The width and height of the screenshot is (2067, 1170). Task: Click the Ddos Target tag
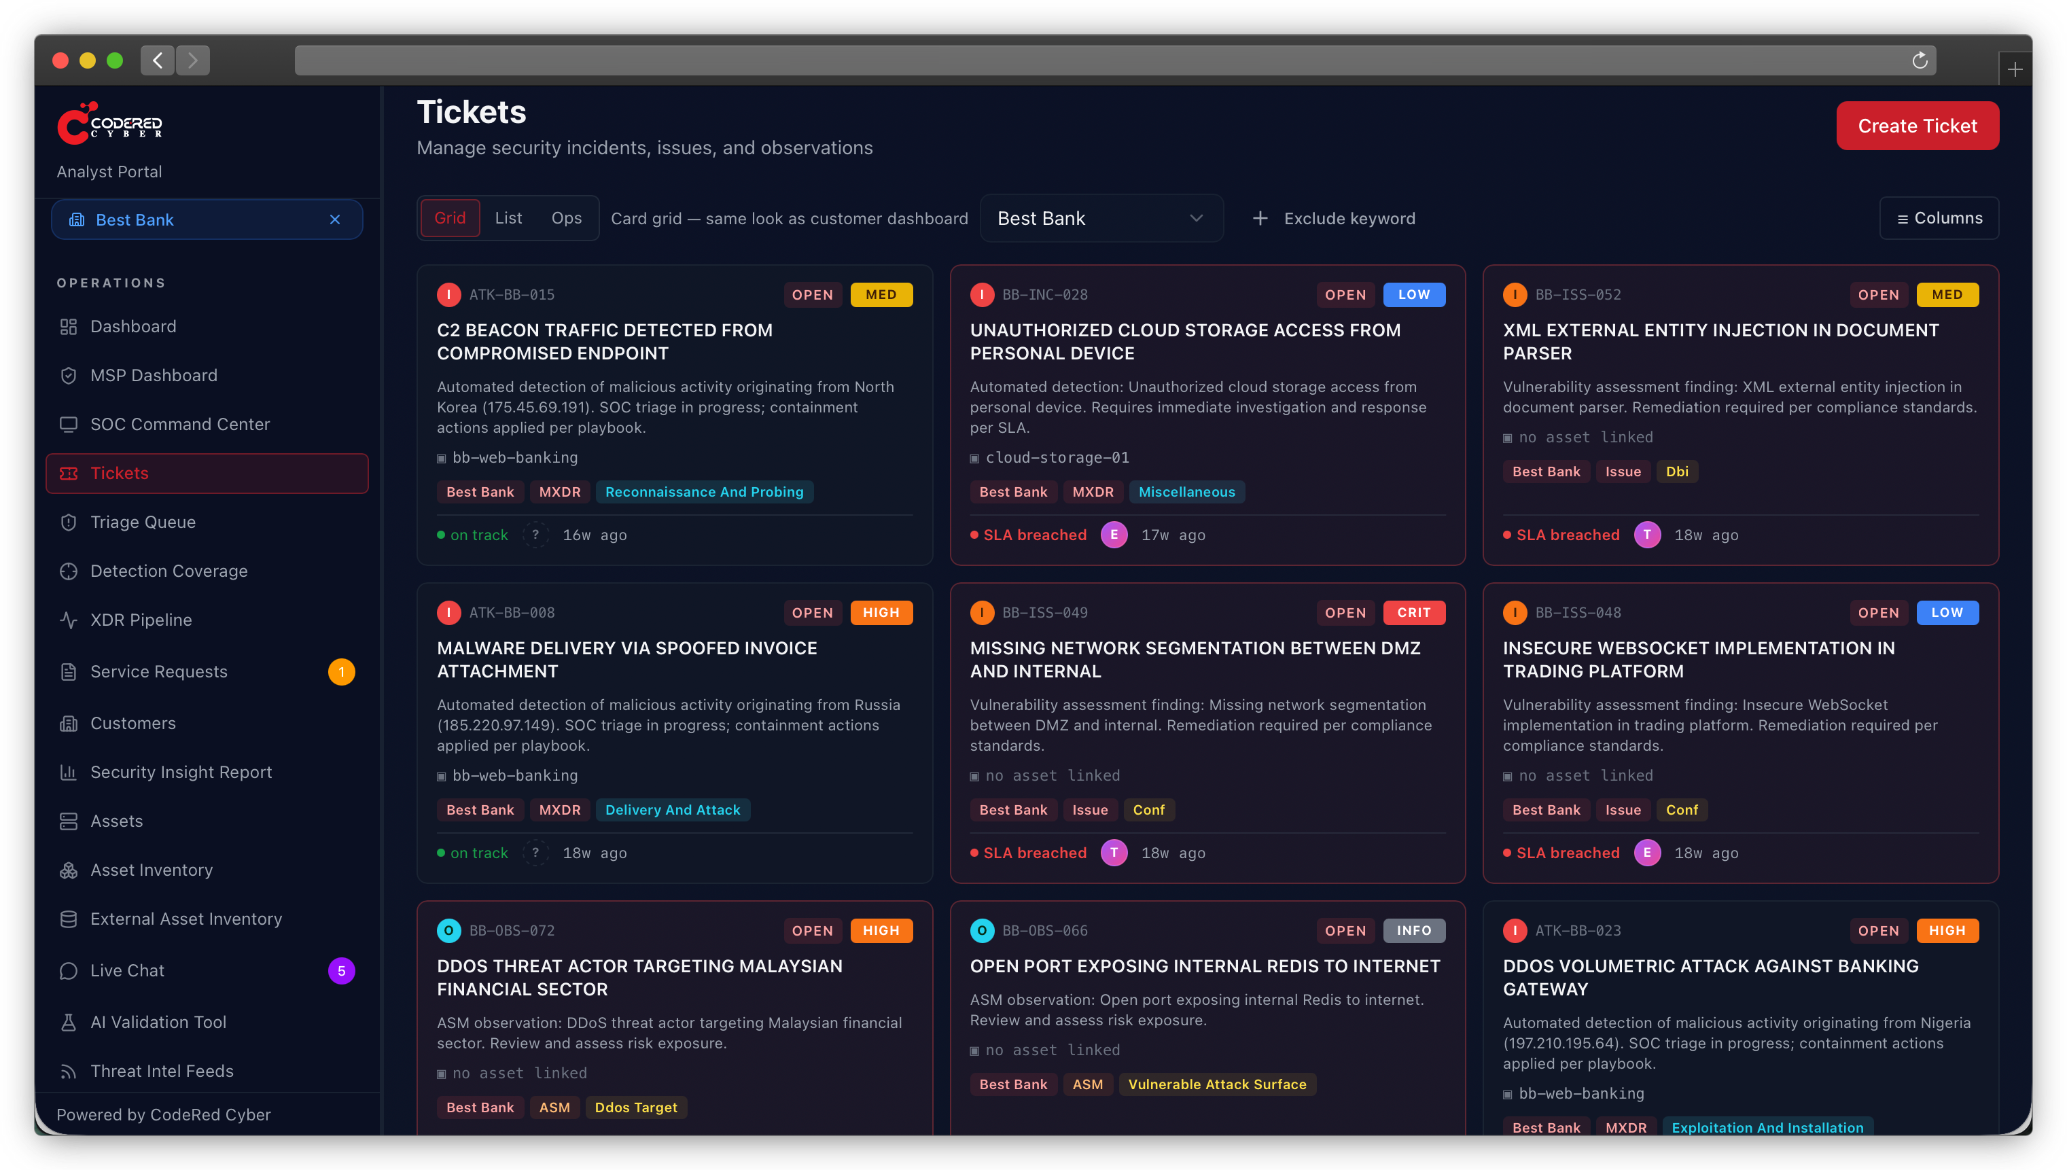(636, 1108)
